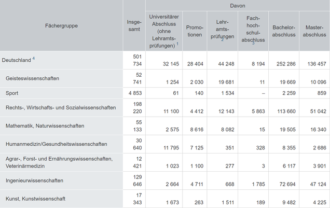
Task: Select the Ingenieurwissenschaften row label
Action: tap(35, 181)
